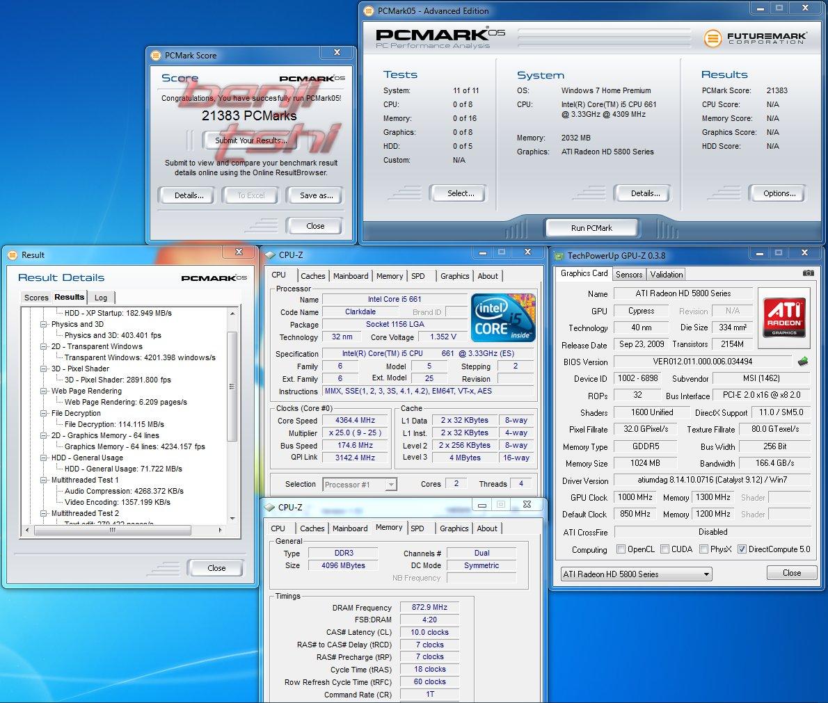Click Close in the GPU-Z window
This screenshot has width=828, height=703.
[x=792, y=573]
